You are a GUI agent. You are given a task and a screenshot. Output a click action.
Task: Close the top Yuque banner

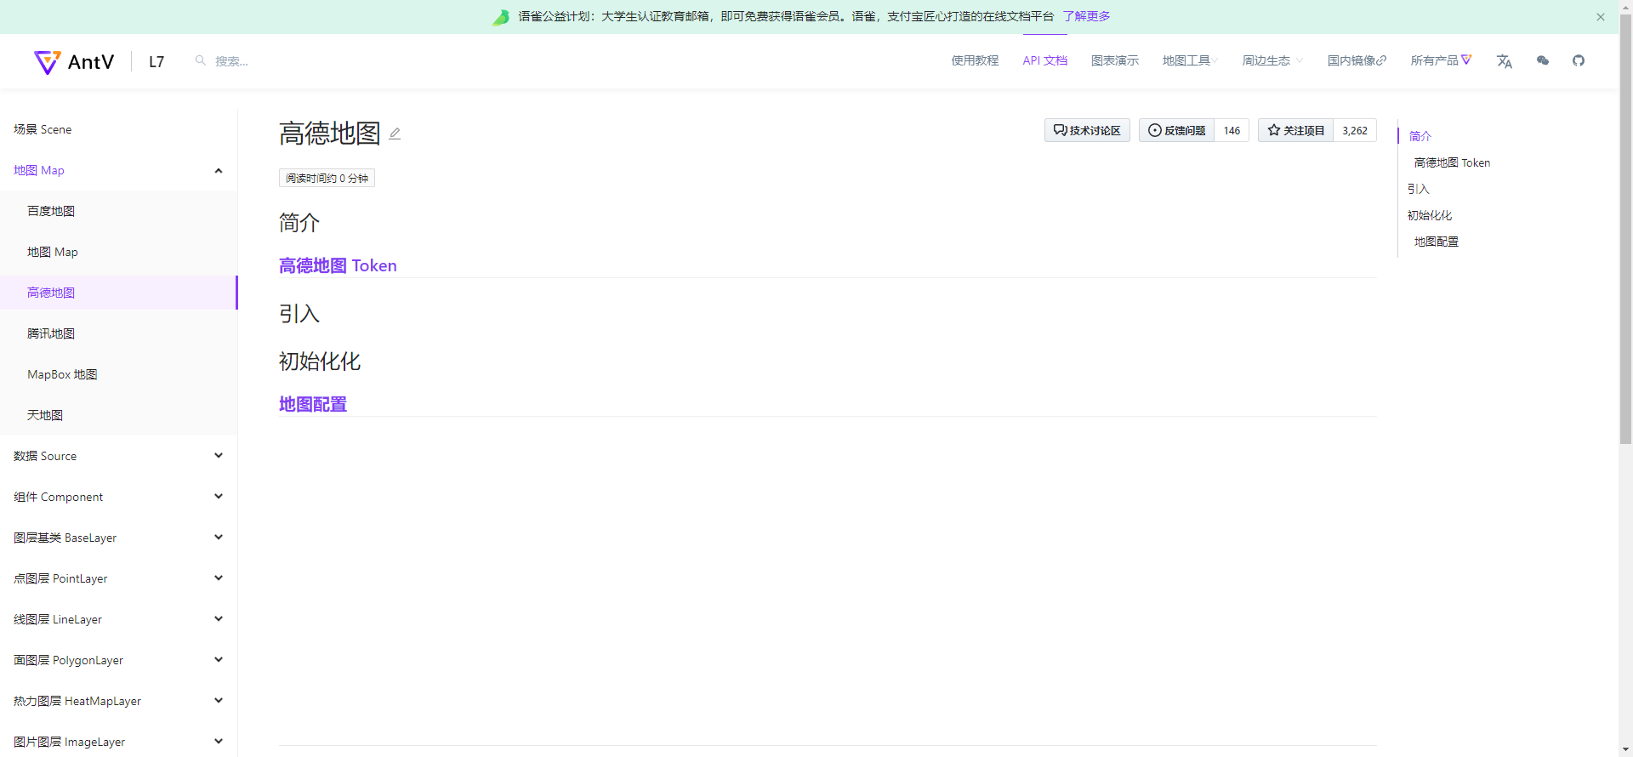coord(1601,17)
